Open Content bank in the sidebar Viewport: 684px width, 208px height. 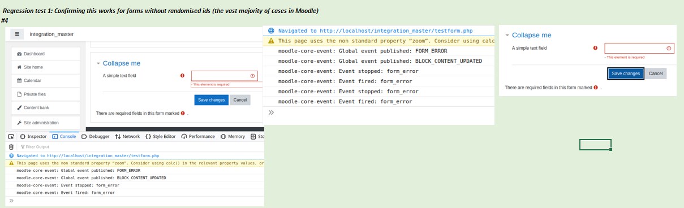(45, 107)
